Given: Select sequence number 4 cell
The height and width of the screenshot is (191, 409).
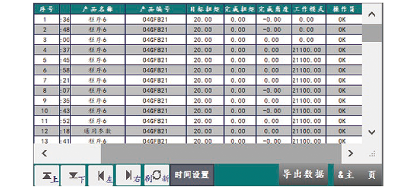Looking at the screenshot, I should click(47, 50).
